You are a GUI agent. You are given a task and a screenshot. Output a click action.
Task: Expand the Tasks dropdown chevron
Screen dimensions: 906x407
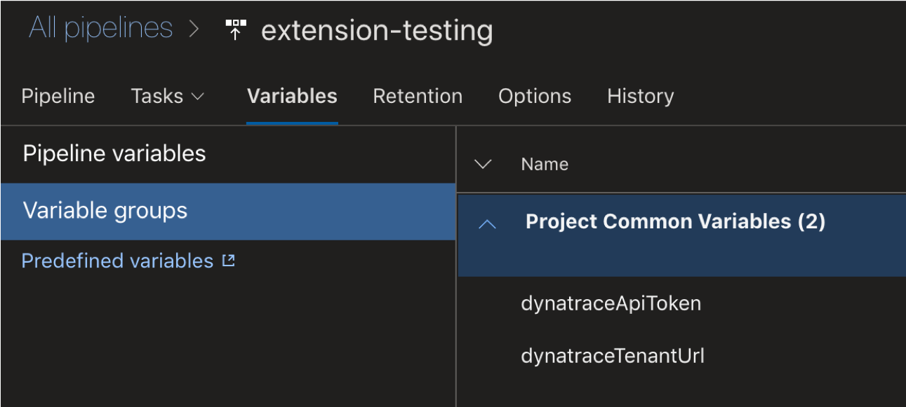pyautogui.click(x=198, y=97)
